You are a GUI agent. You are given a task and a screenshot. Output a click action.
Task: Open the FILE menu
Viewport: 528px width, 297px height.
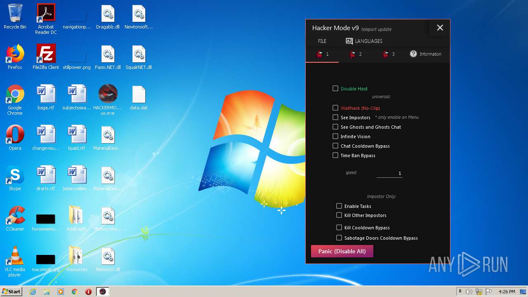coord(322,41)
